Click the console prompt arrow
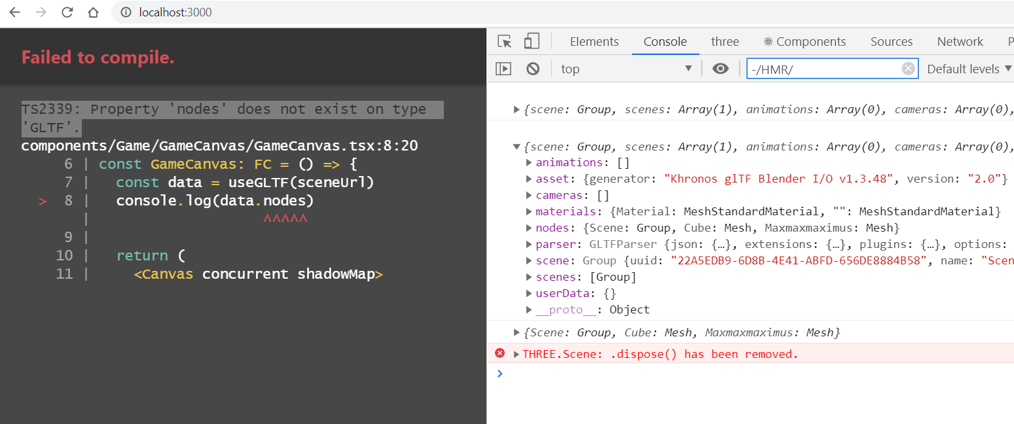 tap(500, 373)
